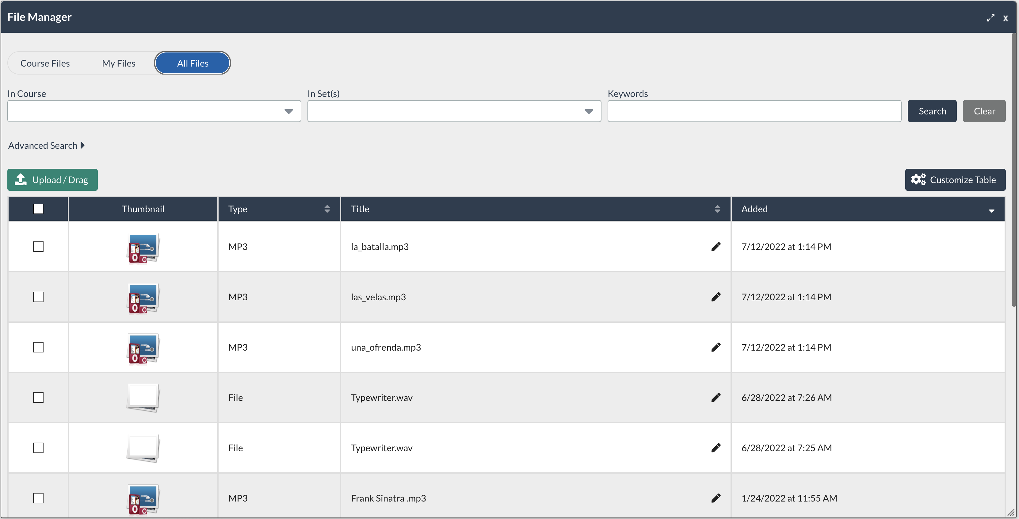This screenshot has height=519, width=1019.
Task: Click the Upload / Drag button
Action: 53,180
